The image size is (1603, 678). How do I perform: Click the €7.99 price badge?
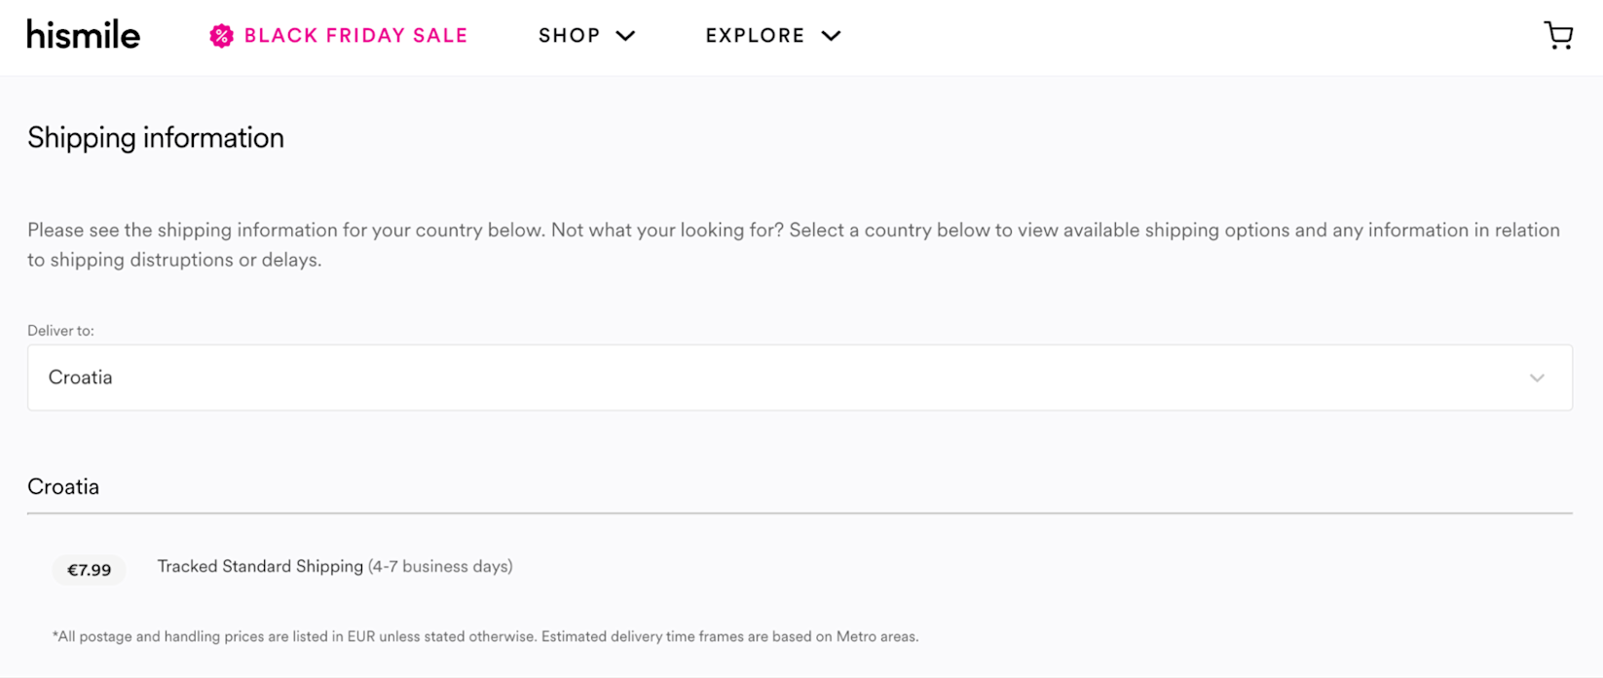point(89,570)
